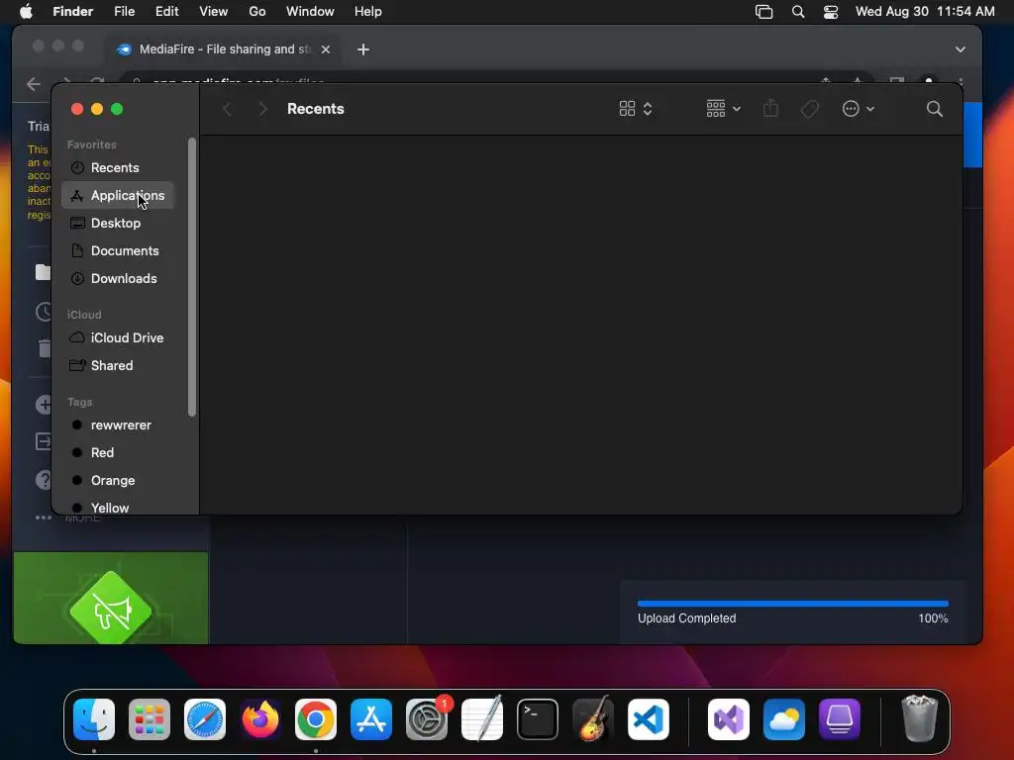Click the Chrome back arrow

34,84
